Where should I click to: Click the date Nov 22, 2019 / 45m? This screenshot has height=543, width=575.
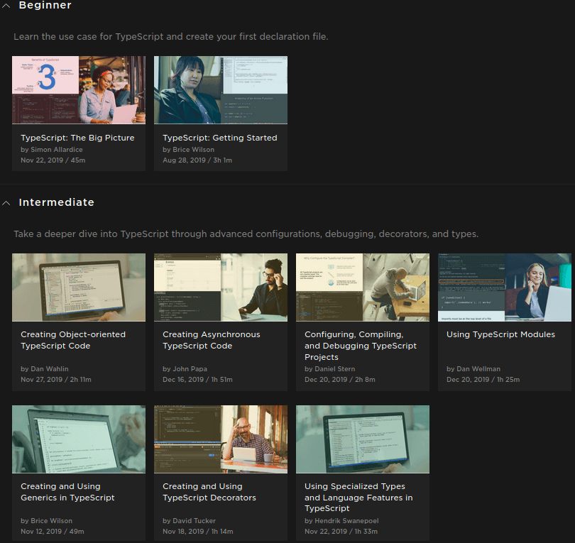53,160
